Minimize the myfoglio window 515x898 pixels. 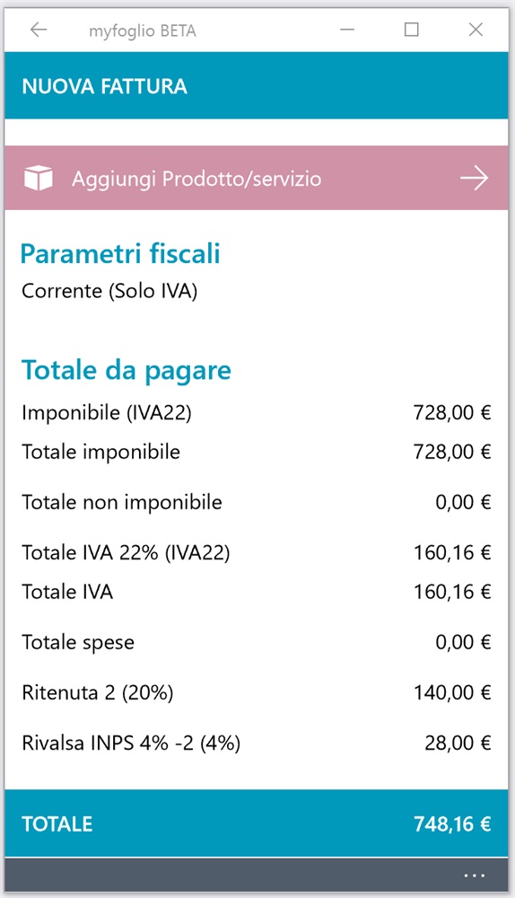(x=347, y=30)
